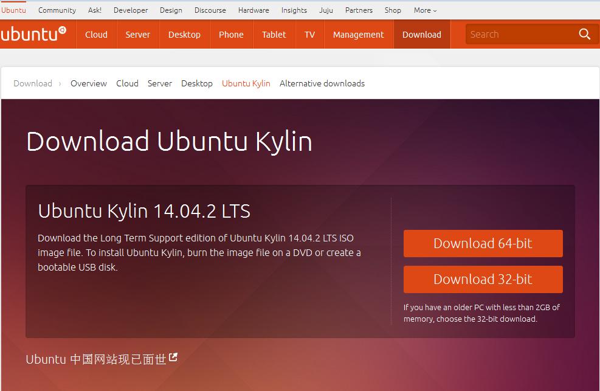Follow the Ubuntu 中国网站现已面世 link

click(x=96, y=359)
